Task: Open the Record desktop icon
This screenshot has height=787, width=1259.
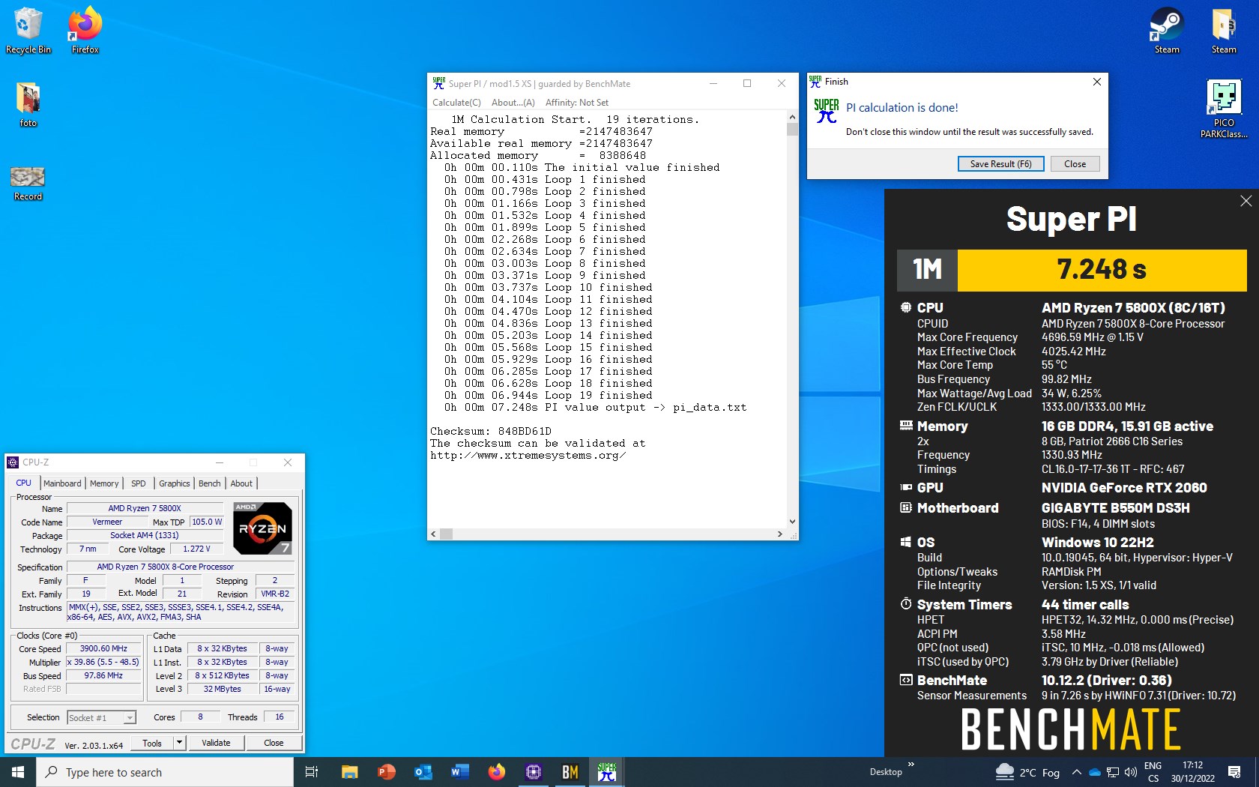Action: click(x=28, y=183)
